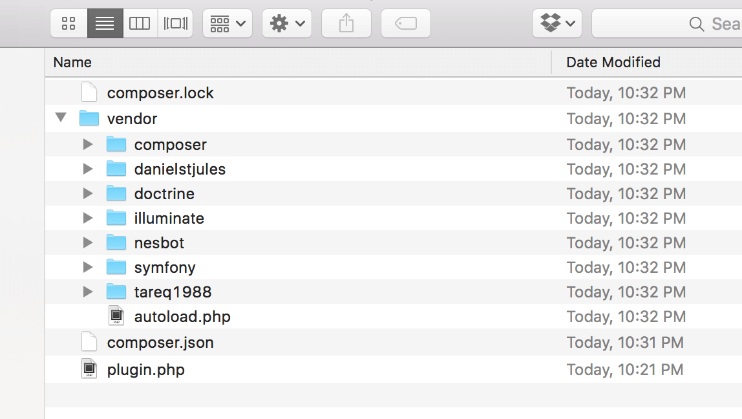Image resolution: width=742 pixels, height=419 pixels.
Task: Switch to Cover Flow view
Action: coord(175,23)
